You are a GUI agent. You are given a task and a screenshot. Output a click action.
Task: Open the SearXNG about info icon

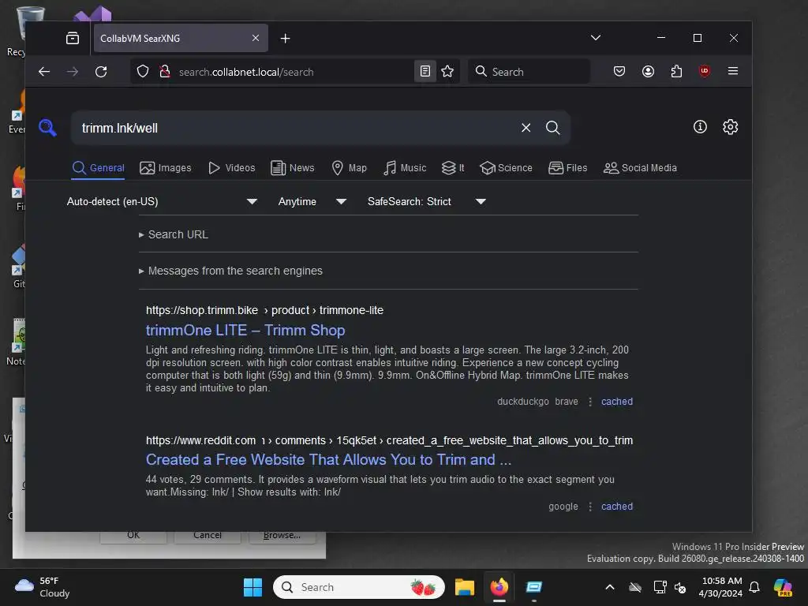coord(700,127)
